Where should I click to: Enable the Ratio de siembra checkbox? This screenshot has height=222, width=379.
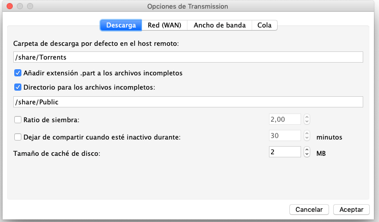[18, 120]
